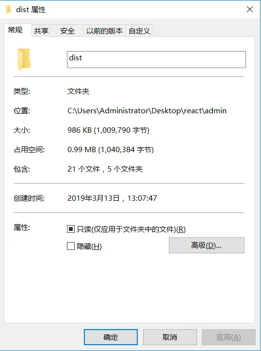Enable the 隐藏(H) hidden checkbox
This screenshot has width=261, height=351.
click(71, 246)
